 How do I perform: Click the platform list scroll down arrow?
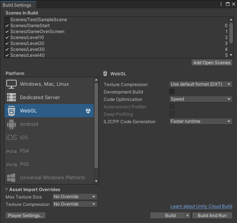tap(96, 181)
